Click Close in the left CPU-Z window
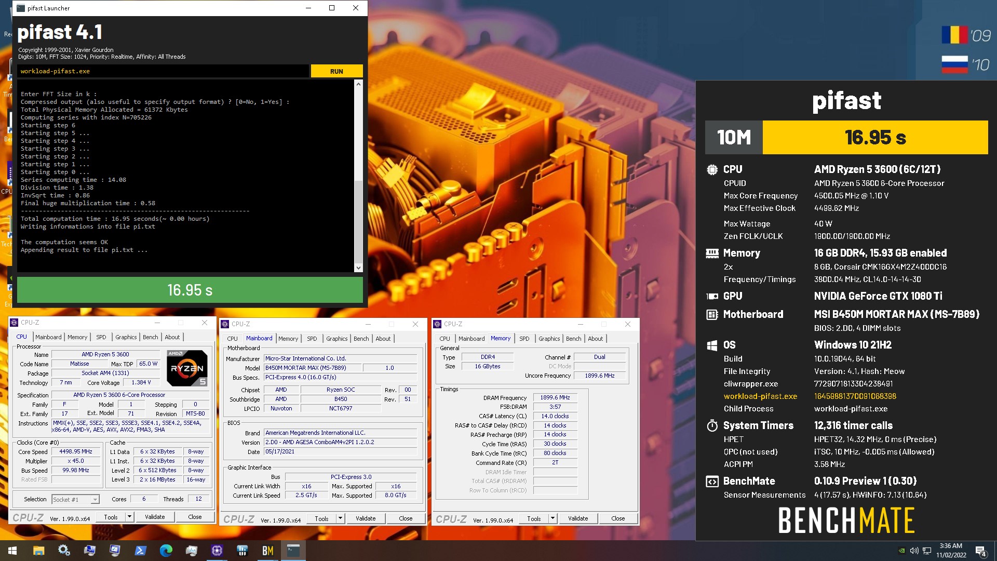This screenshot has width=997, height=561. (195, 517)
